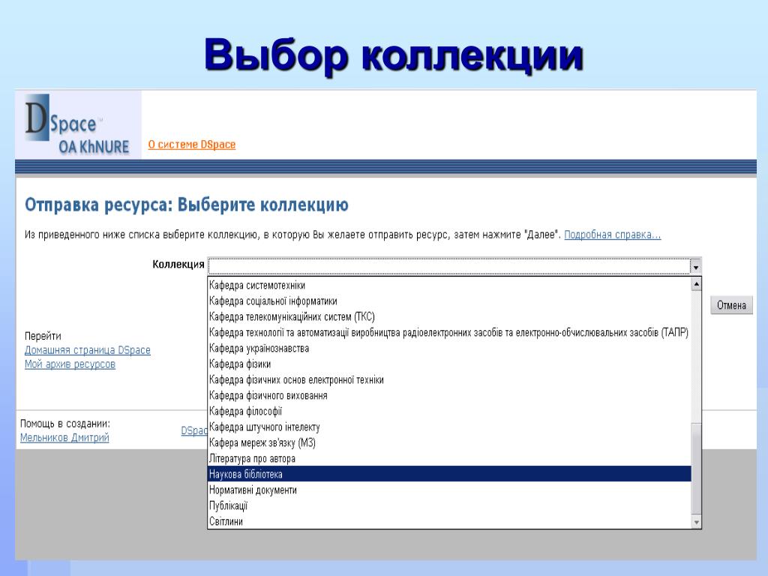Screen dimensions: 768x576
Task: Click the dropdown list scrollbar thumb
Action: [x=696, y=469]
